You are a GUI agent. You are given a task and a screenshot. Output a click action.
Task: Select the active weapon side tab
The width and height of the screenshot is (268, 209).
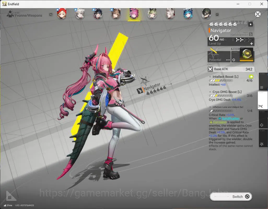[x=263, y=100]
